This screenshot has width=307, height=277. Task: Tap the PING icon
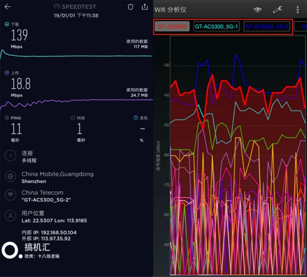coord(7,118)
